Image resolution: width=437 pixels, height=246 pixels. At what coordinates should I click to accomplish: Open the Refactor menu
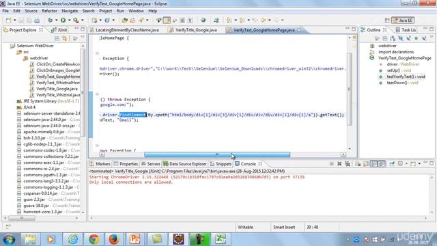point(49,11)
